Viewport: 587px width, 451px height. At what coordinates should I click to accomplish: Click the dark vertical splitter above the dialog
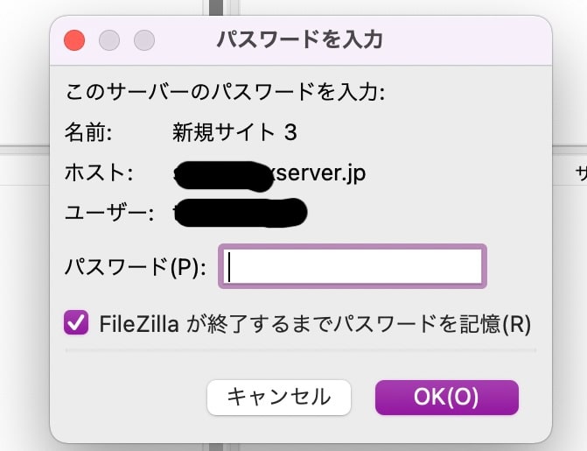pyautogui.click(x=216, y=8)
